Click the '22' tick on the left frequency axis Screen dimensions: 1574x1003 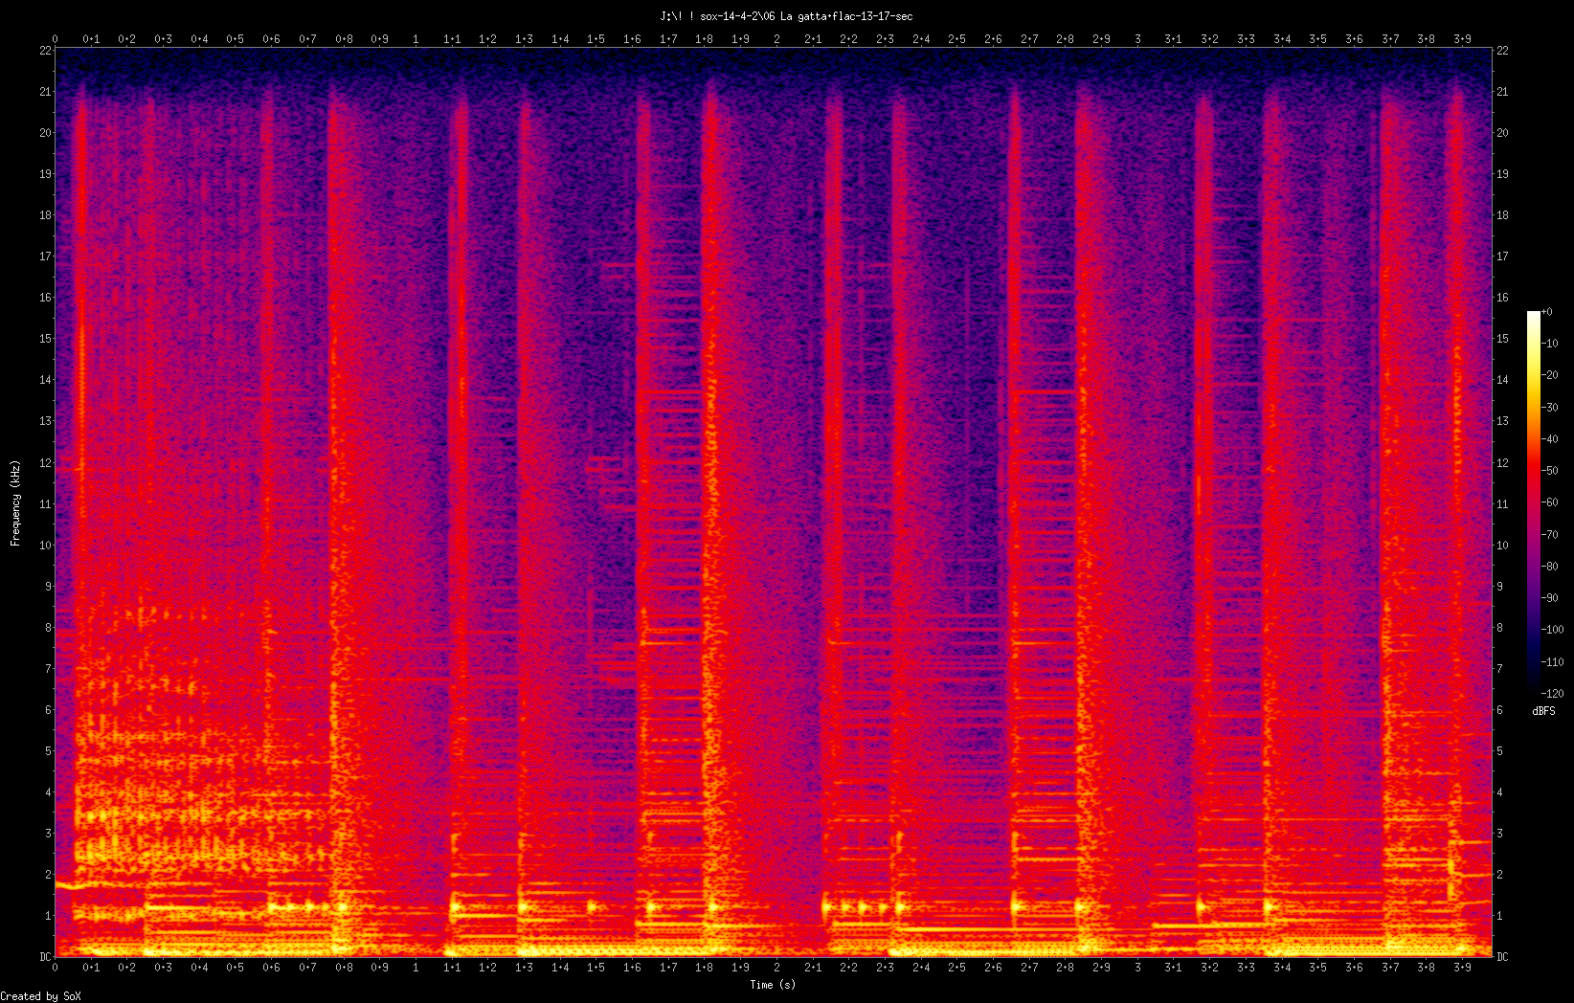click(44, 51)
